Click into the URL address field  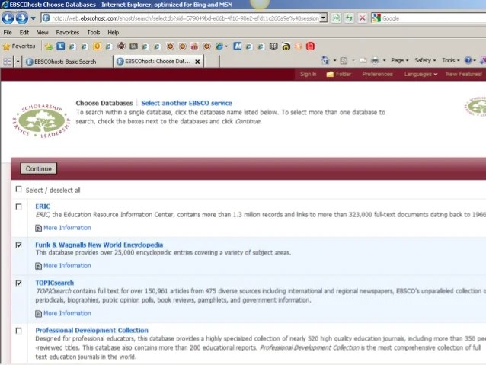click(185, 18)
